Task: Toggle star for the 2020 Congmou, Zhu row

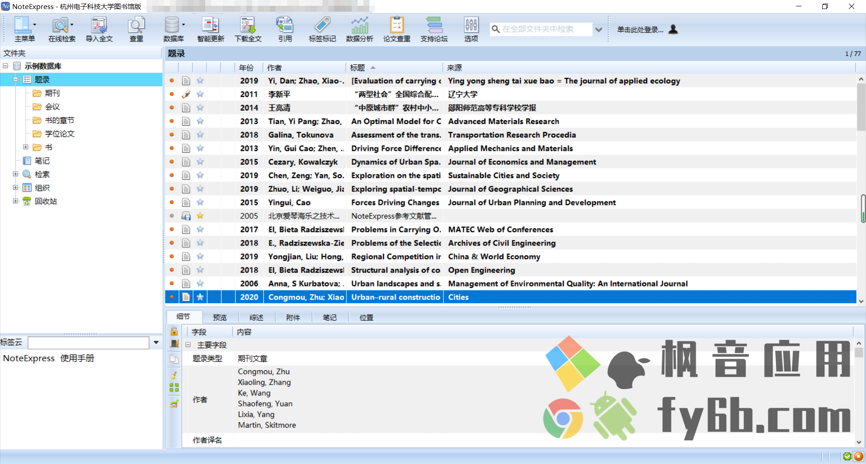Action: tap(200, 297)
